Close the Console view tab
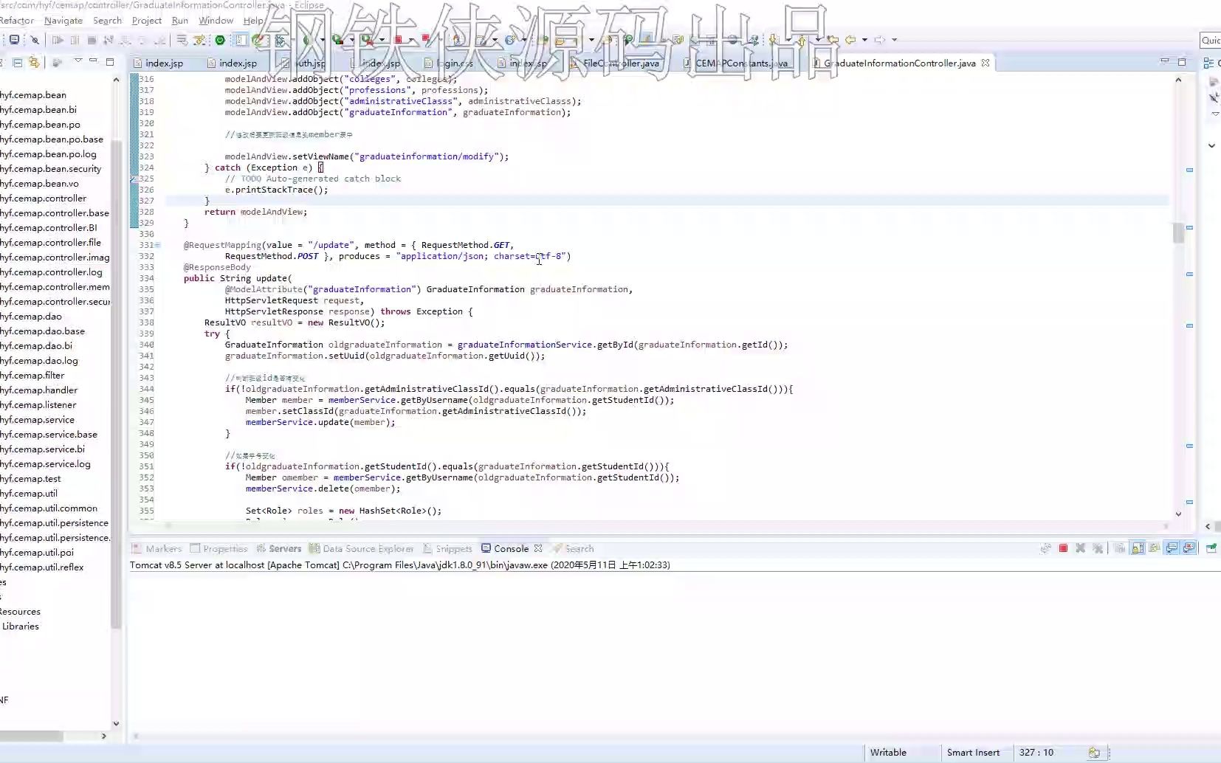 point(538,548)
